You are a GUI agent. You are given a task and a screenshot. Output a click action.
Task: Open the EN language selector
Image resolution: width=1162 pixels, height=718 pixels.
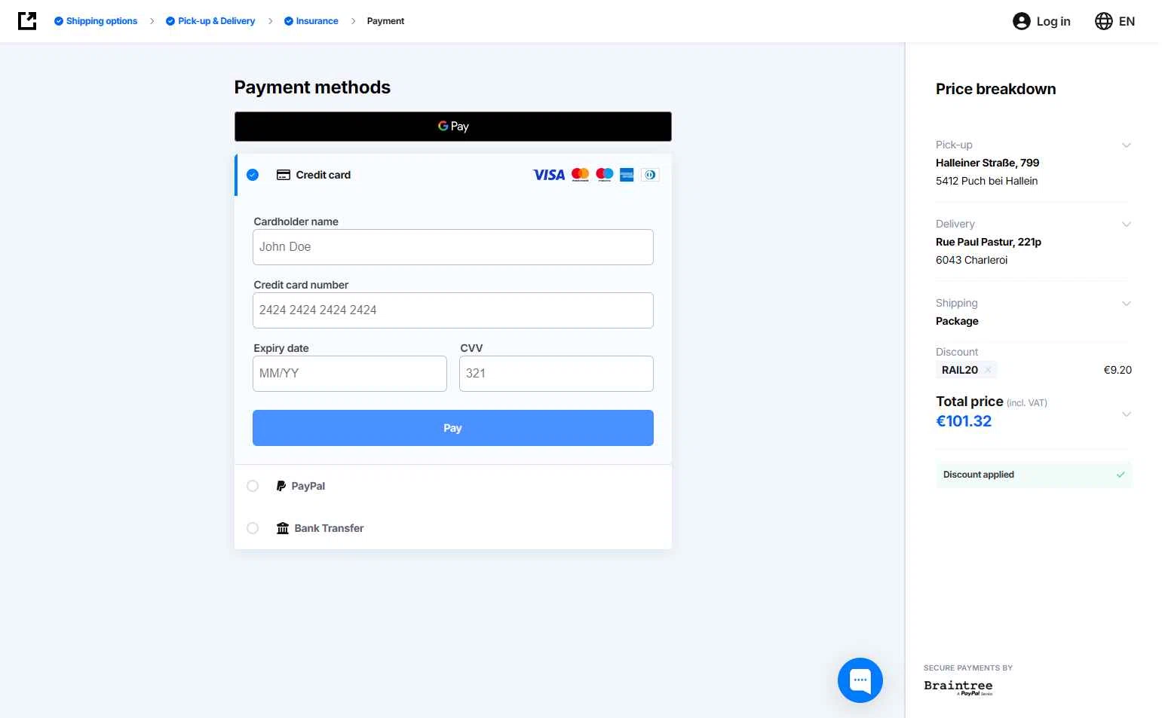[1115, 21]
